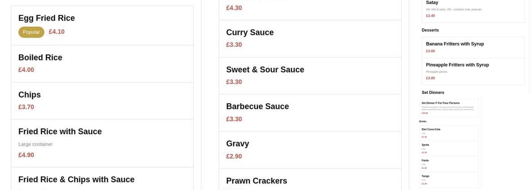Jump to the Desserts section heading
The width and height of the screenshot is (532, 190).
point(430,30)
